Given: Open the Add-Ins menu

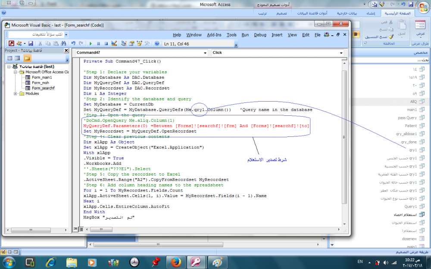Looking at the screenshot, I should pyautogui.click(x=214, y=35).
